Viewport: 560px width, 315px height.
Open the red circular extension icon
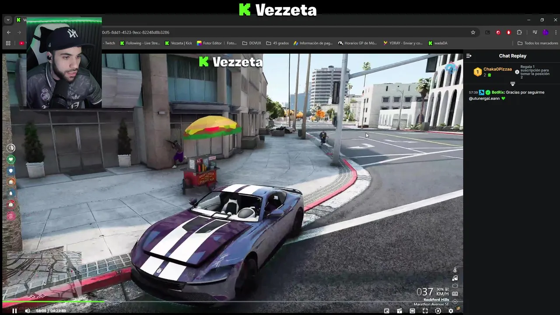coord(498,32)
